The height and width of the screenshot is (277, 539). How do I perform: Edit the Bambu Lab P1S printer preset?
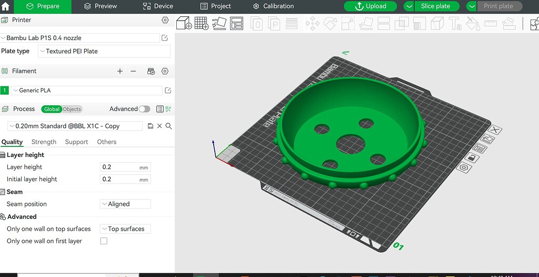[165, 38]
